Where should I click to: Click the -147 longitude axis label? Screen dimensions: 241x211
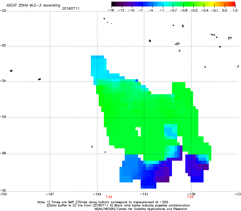click(x=50, y=194)
